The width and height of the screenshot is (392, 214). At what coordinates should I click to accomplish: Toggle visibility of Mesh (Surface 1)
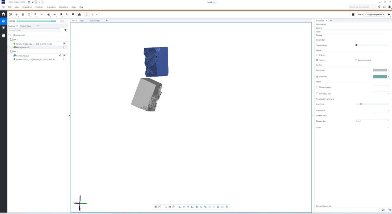(64, 47)
